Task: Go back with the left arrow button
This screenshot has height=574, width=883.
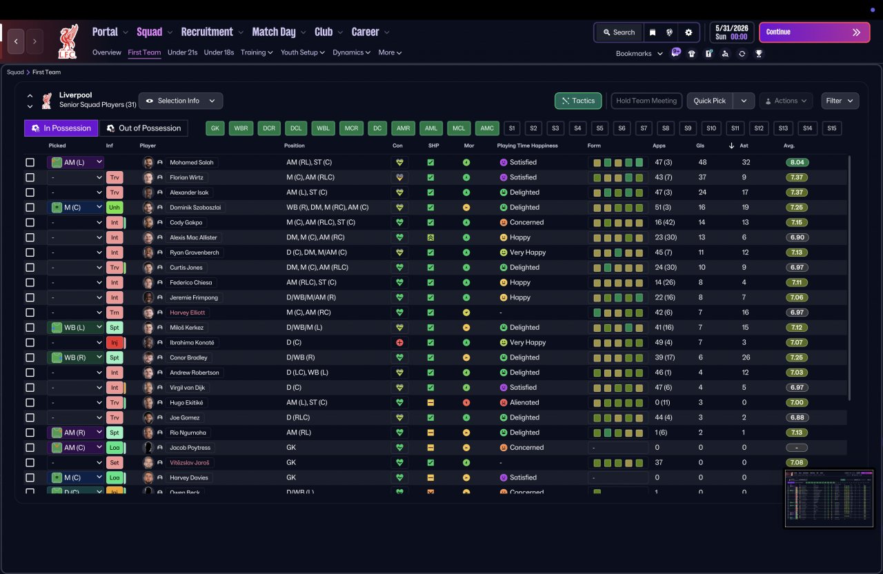Action: (16, 41)
